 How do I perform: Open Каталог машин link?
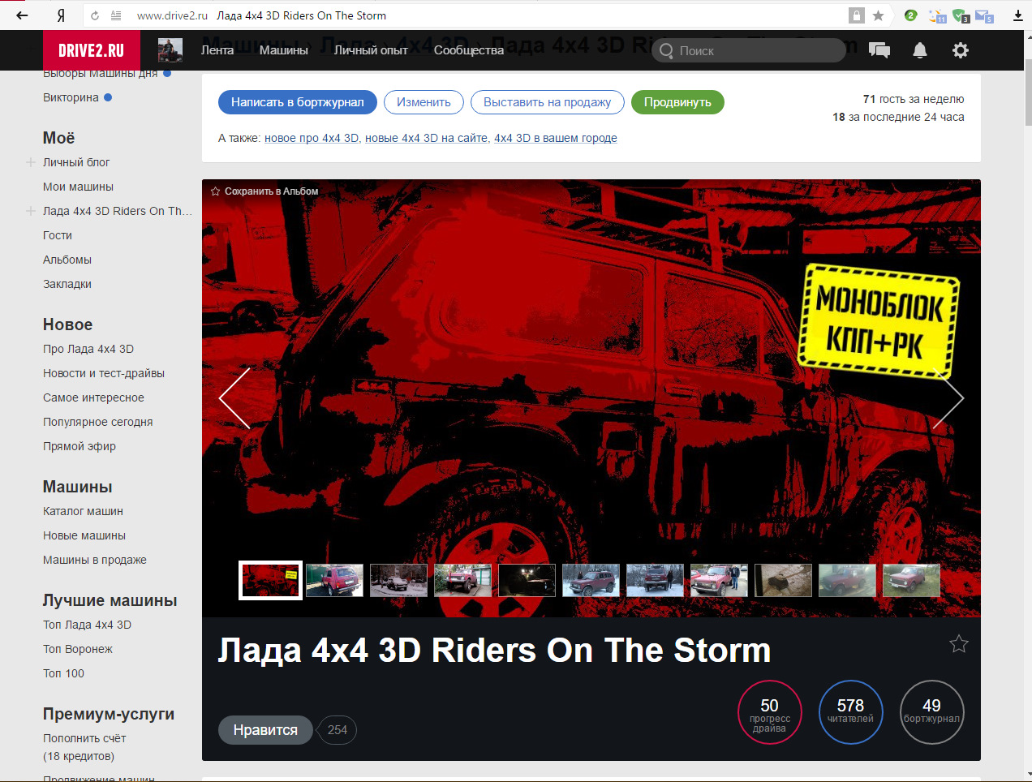coord(83,511)
